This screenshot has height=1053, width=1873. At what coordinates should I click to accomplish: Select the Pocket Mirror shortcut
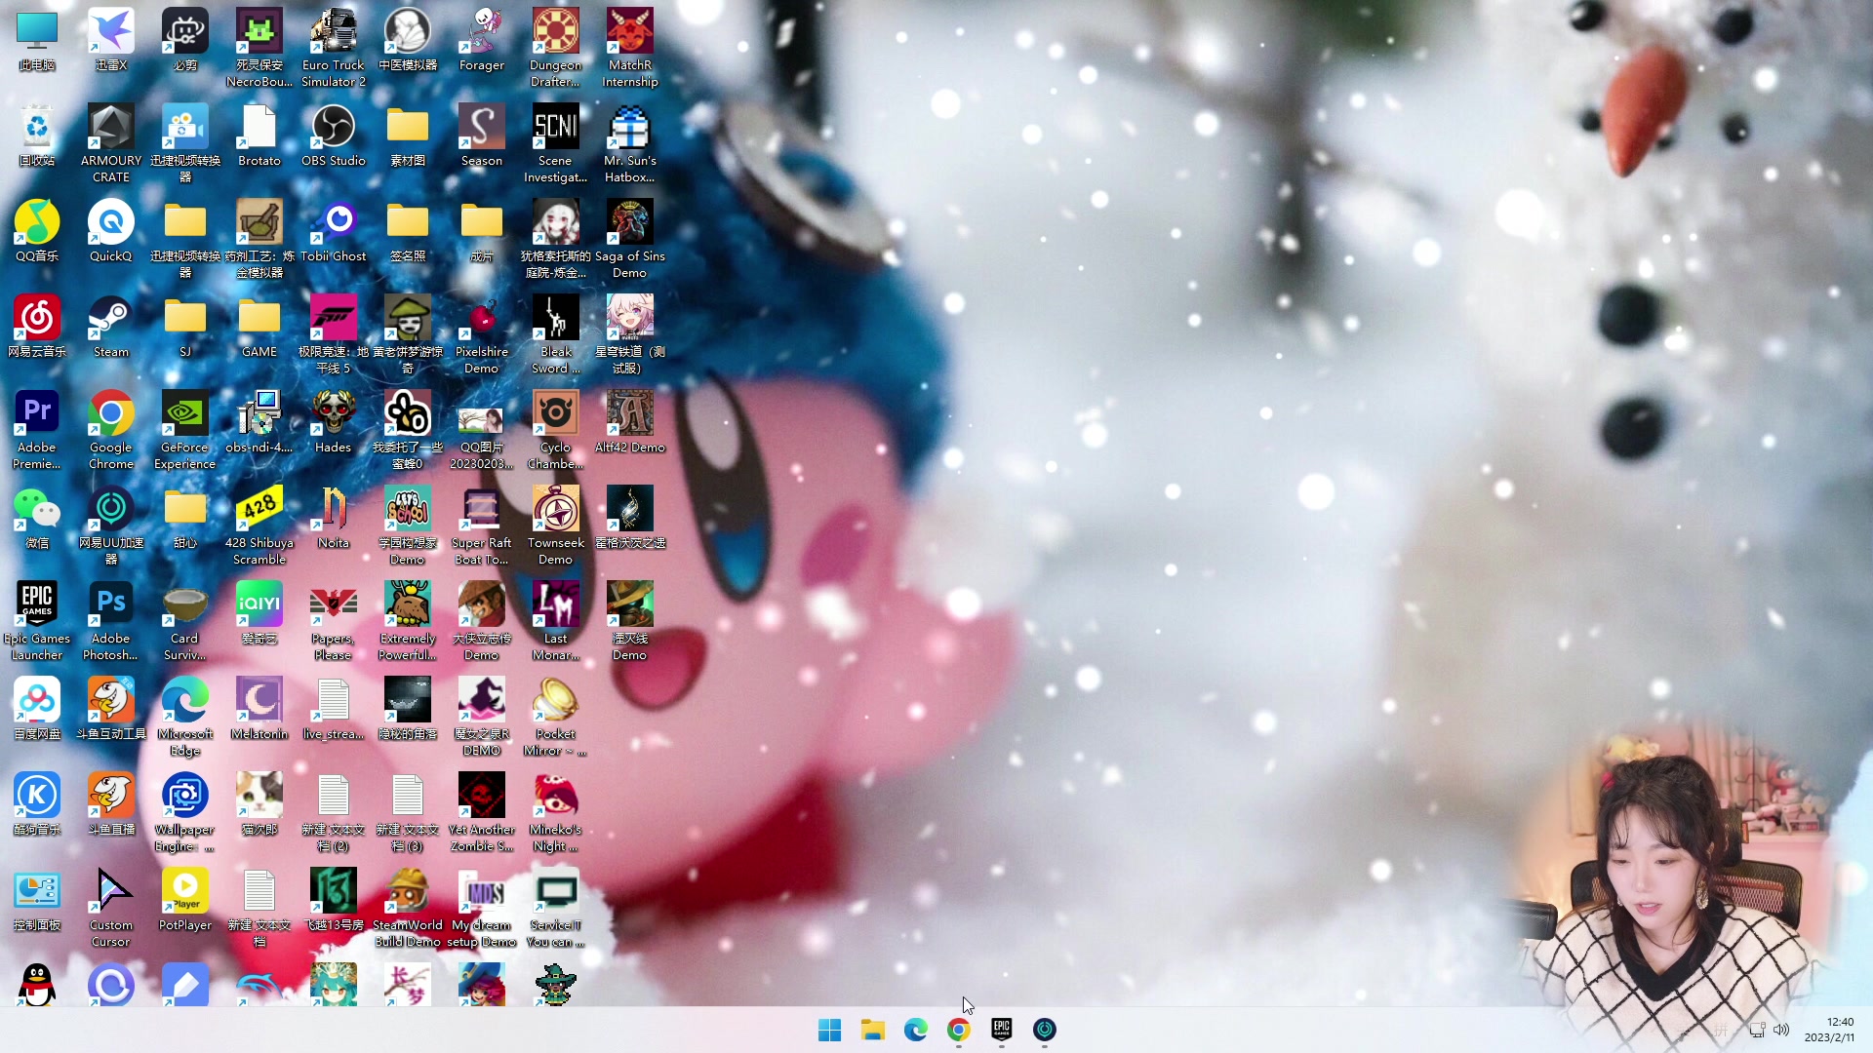point(556,718)
